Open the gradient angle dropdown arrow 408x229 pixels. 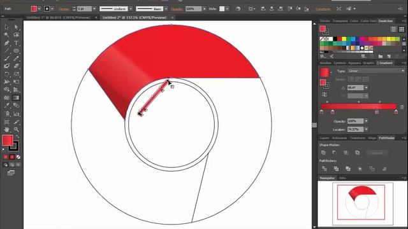pos(366,88)
